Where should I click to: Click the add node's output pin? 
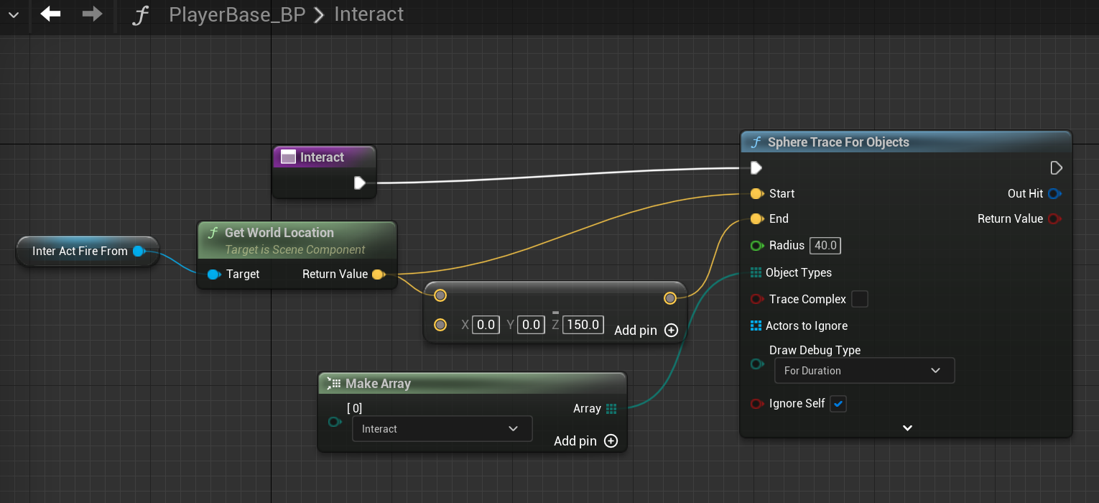pyautogui.click(x=669, y=298)
